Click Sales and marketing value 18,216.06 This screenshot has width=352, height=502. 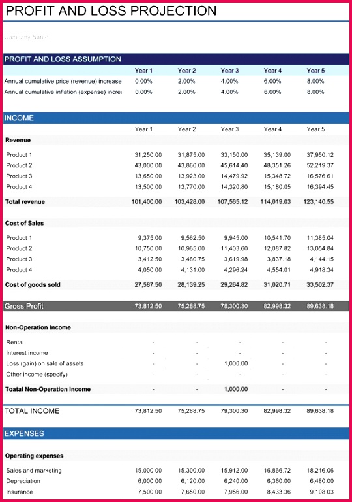(320, 471)
